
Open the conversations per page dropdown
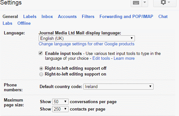tap(60, 102)
